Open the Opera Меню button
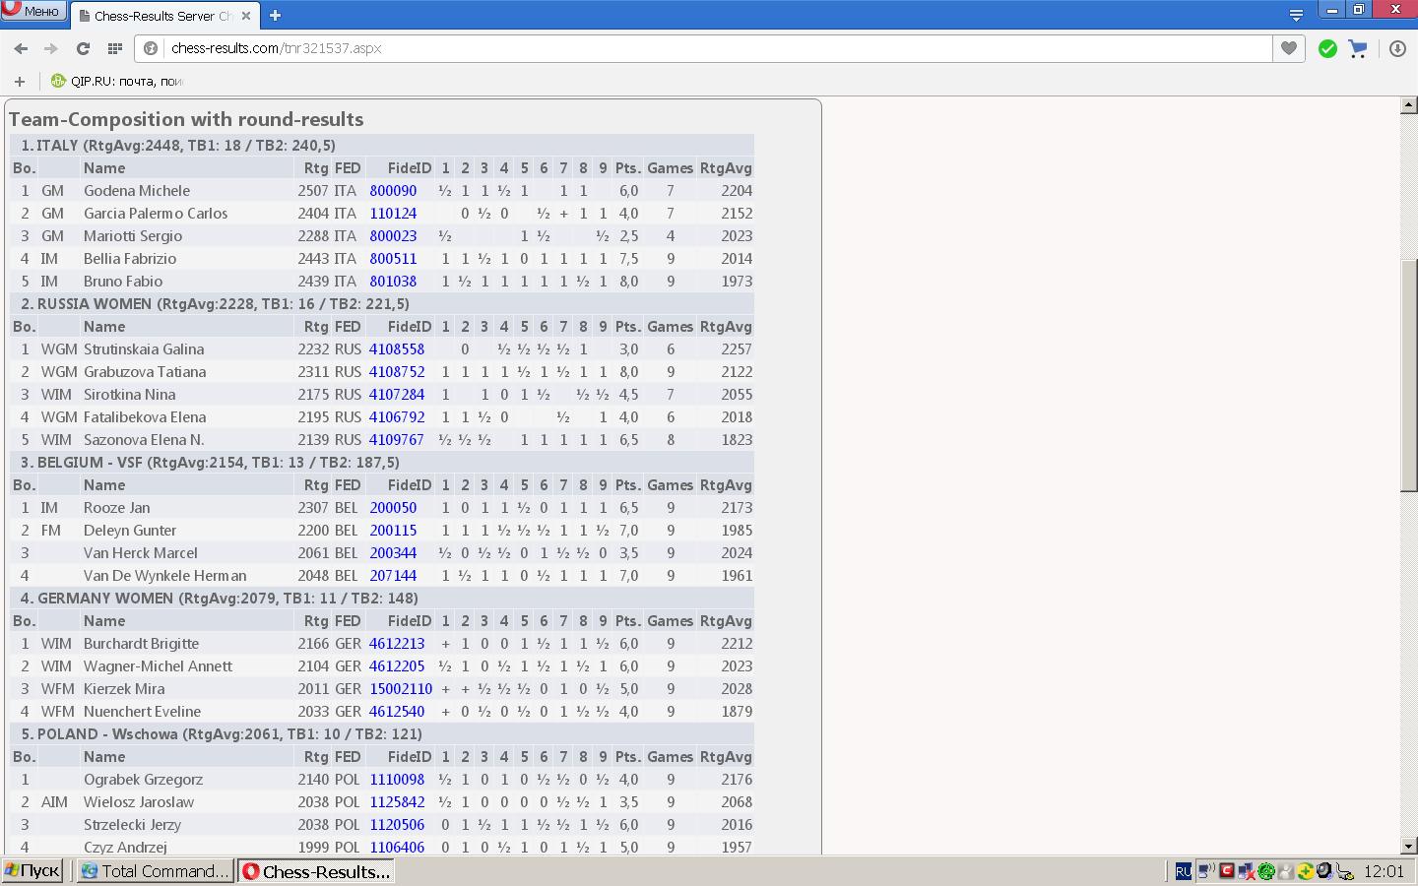Screen dimensions: 1418x886 [33, 11]
